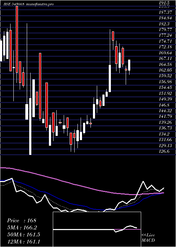Select the 136.73 price axis label
The image size is (176, 247).
tap(166, 128)
